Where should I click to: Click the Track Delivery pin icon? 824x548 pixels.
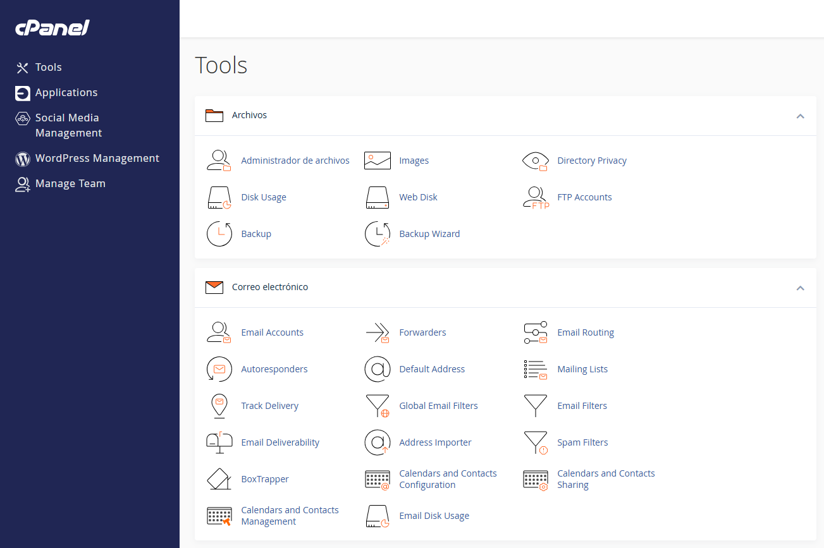pos(219,406)
